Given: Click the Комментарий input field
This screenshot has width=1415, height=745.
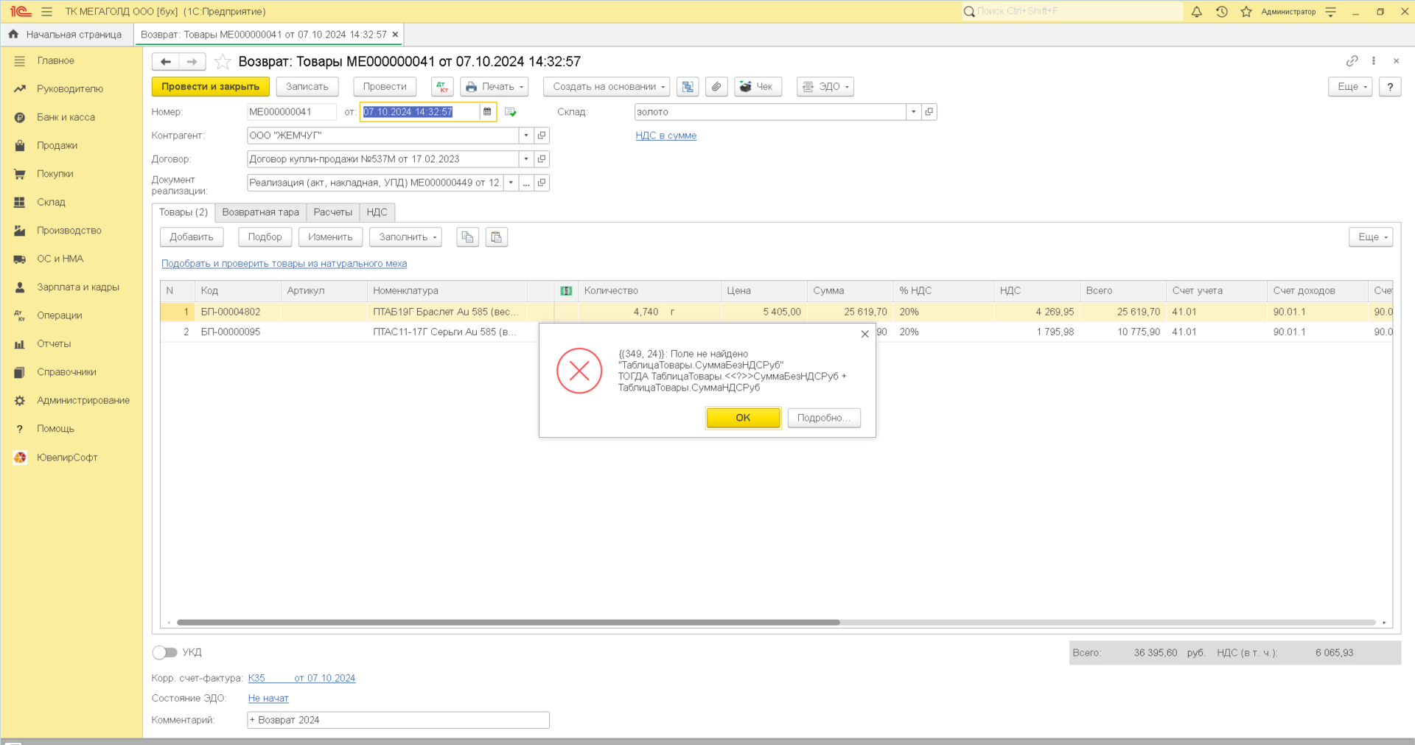Looking at the screenshot, I should point(398,720).
